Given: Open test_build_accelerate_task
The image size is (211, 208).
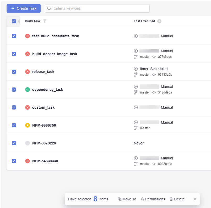Looking at the screenshot, I should 56,36.
